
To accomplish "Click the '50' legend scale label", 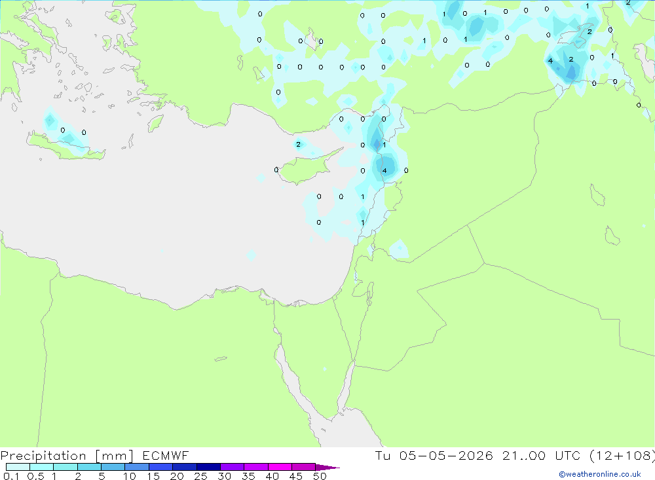I will click(320, 476).
